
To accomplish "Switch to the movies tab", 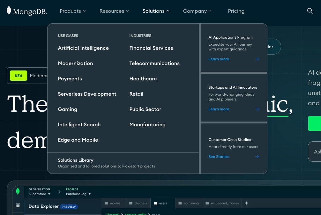I will (113, 203).
